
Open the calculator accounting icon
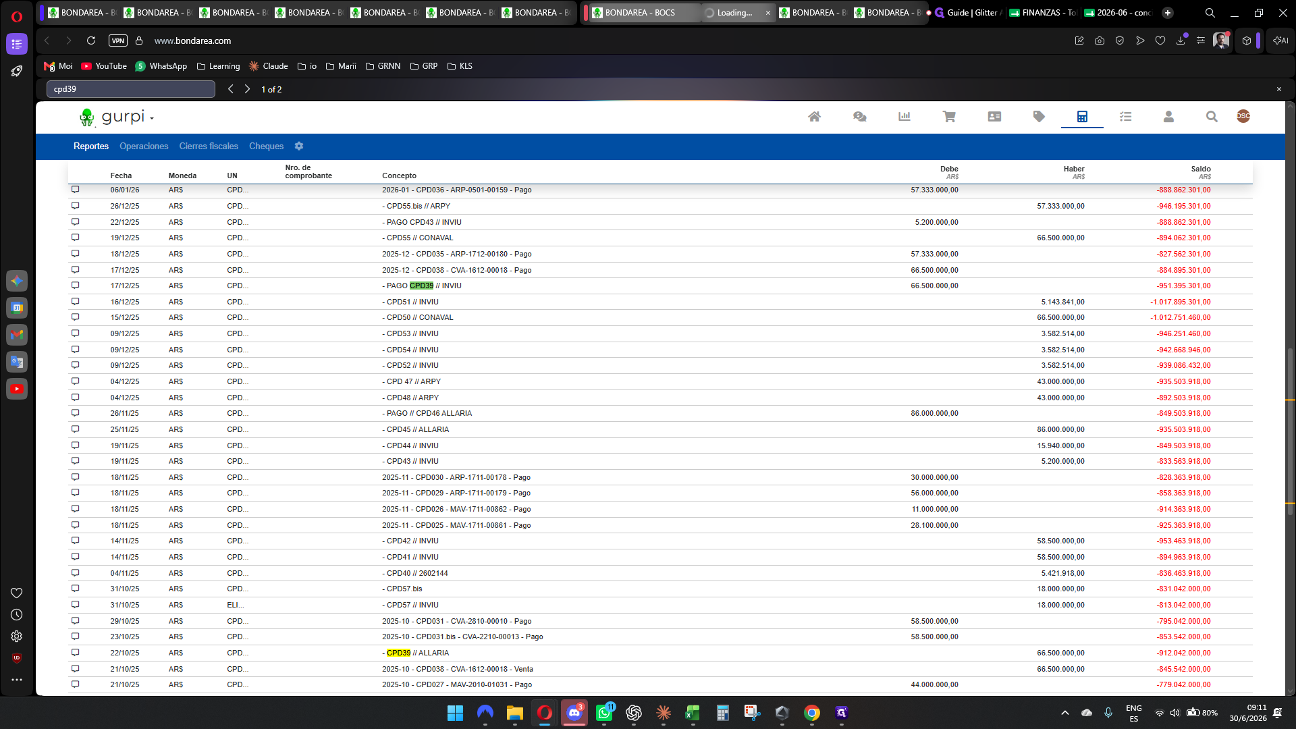[x=1082, y=117]
